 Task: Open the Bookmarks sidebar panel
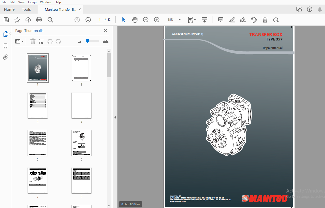6,46
